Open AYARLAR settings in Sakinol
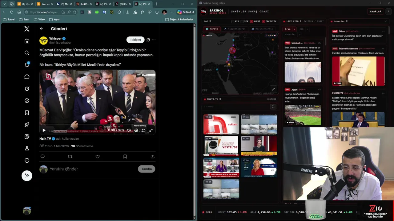The height and width of the screenshot is (221, 394). (x=376, y=11)
